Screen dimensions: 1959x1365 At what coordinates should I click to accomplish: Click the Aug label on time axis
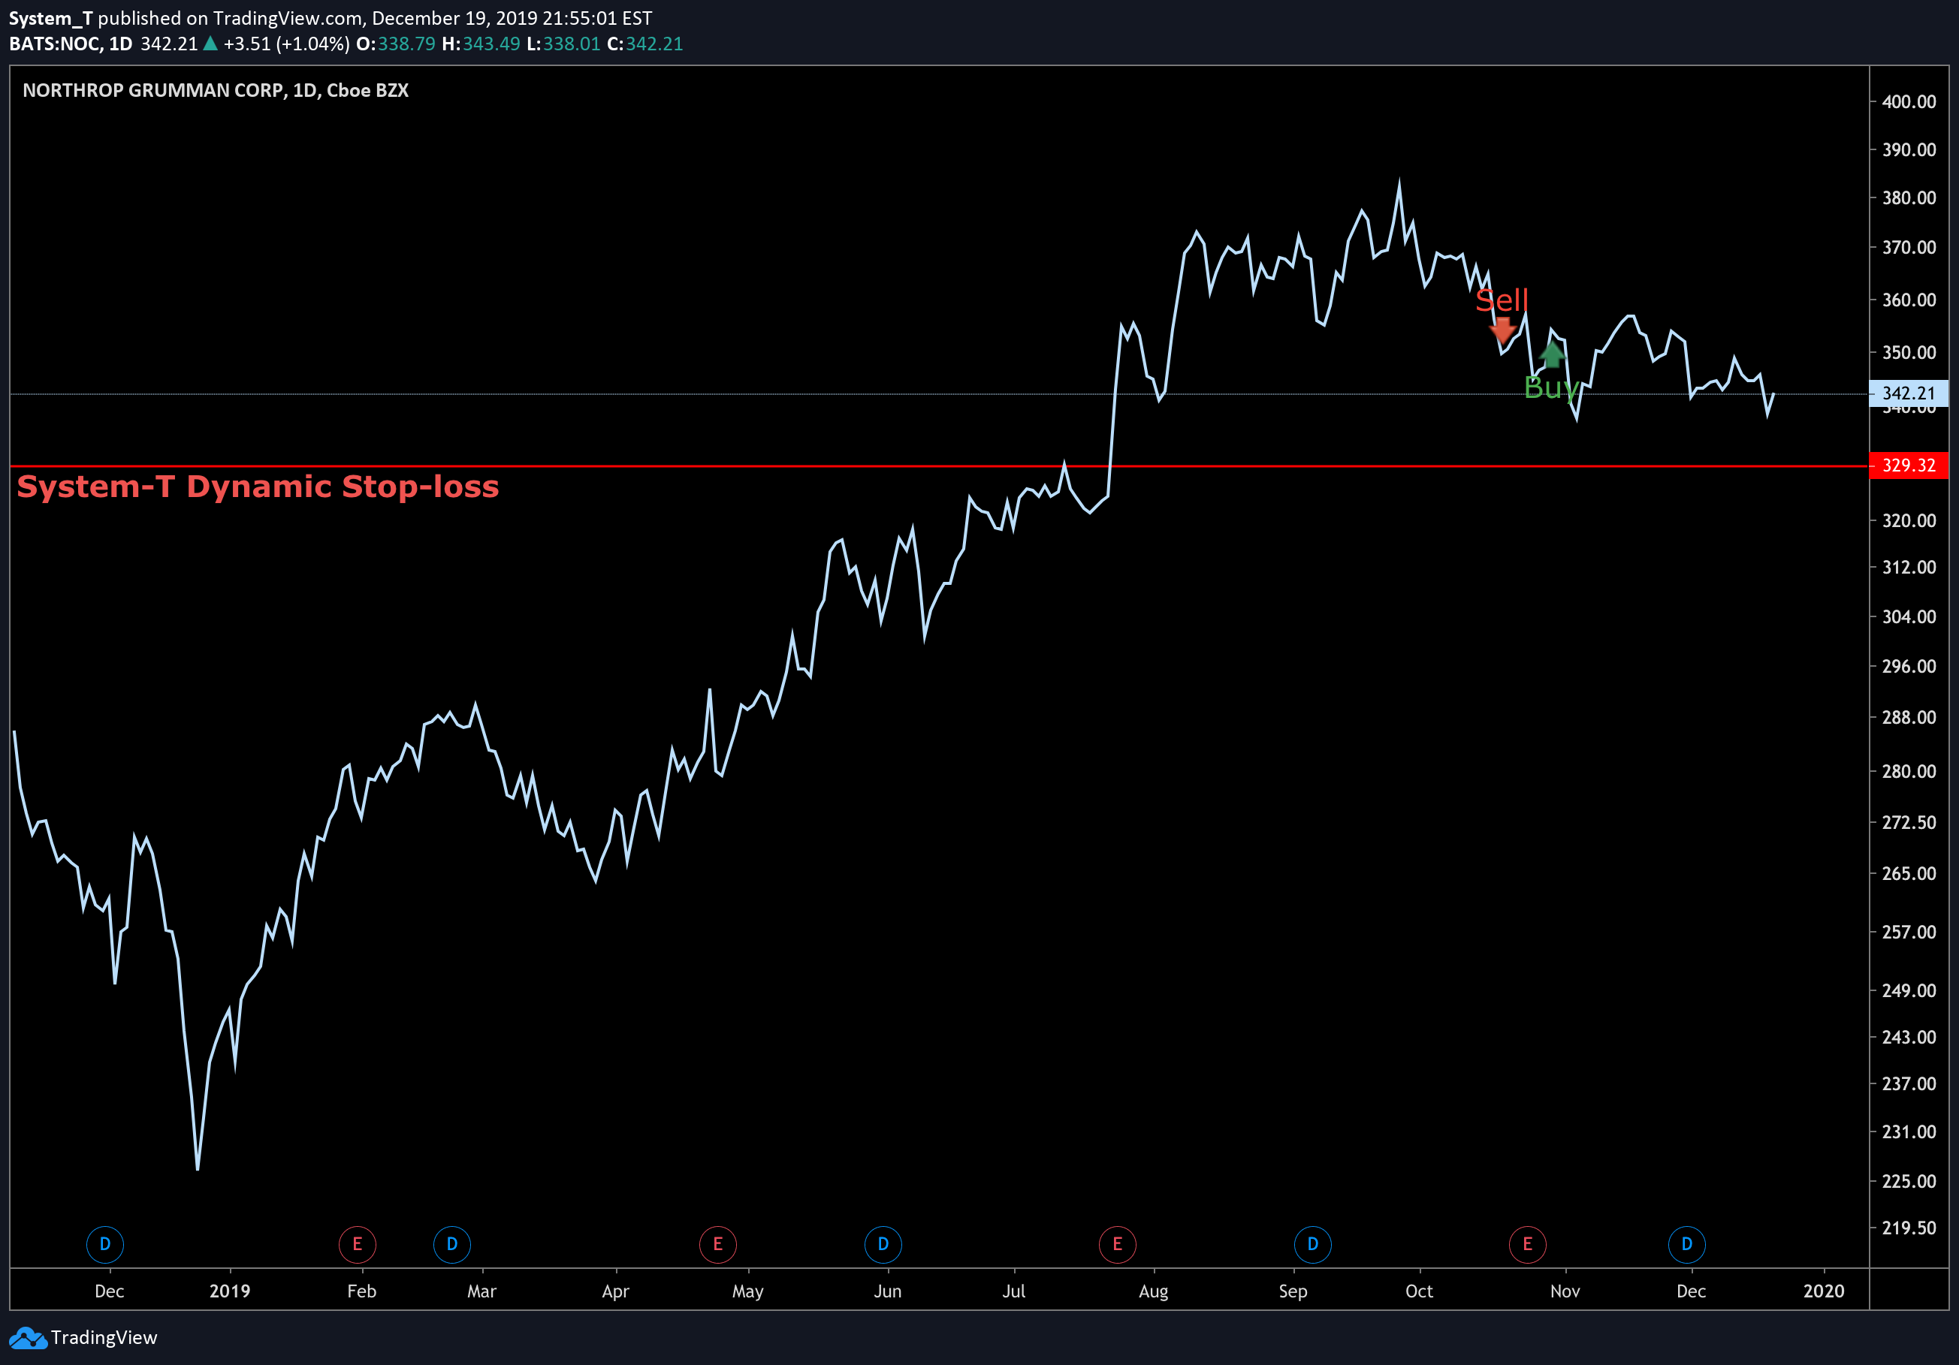coord(1154,1291)
